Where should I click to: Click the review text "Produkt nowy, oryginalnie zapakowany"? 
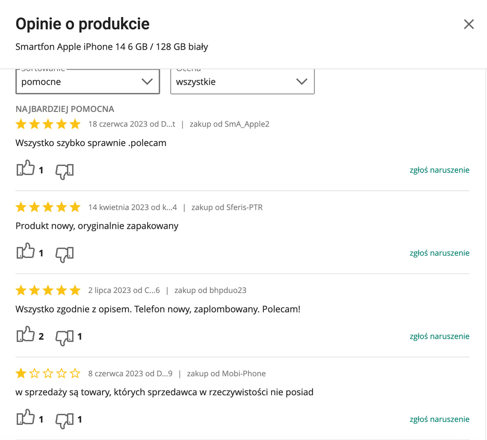pos(97,226)
